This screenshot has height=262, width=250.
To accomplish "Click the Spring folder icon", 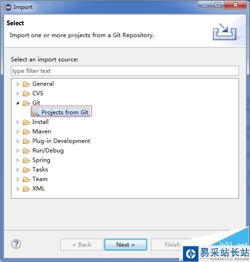I will 26,160.
